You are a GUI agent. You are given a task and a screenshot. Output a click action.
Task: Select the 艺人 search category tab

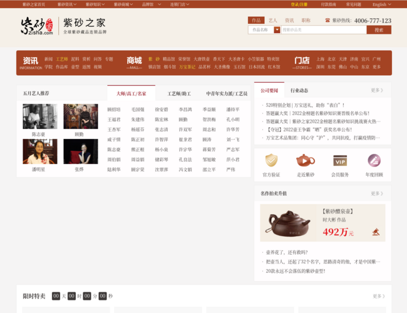pyautogui.click(x=273, y=20)
